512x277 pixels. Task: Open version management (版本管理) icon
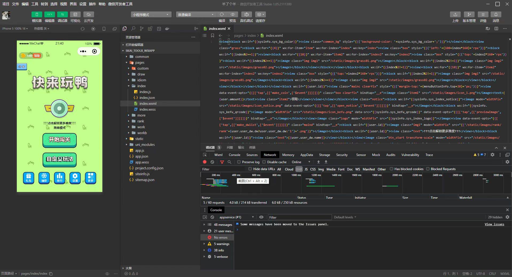click(x=469, y=14)
